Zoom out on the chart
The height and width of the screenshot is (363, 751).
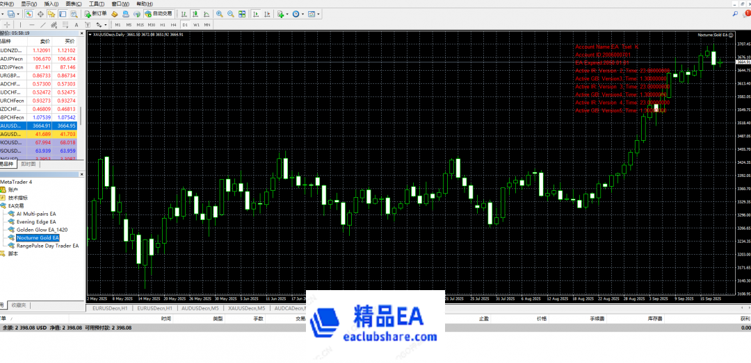(x=230, y=14)
